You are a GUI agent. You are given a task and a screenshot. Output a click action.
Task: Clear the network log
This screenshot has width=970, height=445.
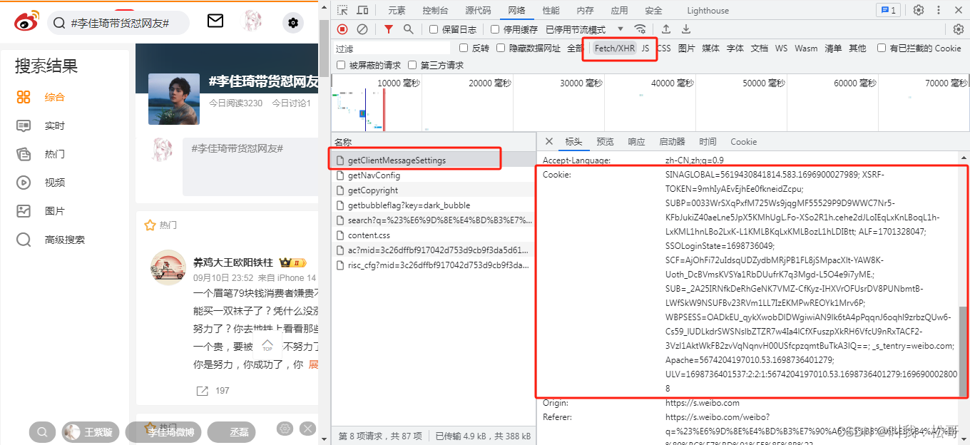pos(362,29)
